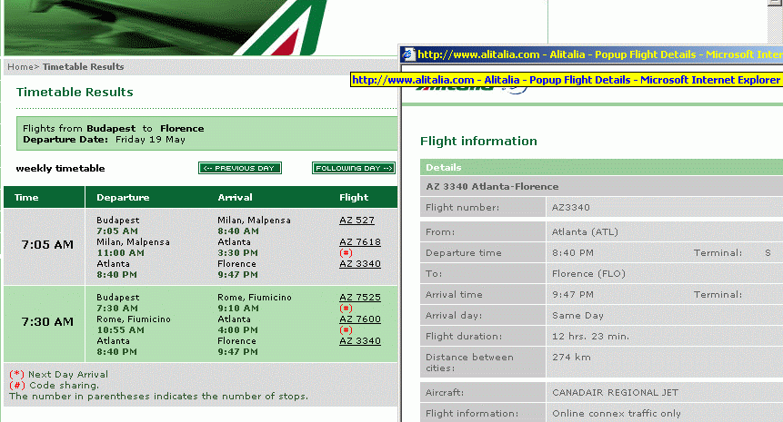The width and height of the screenshot is (783, 422).
Task: Click the Time column header
Action: point(26,197)
